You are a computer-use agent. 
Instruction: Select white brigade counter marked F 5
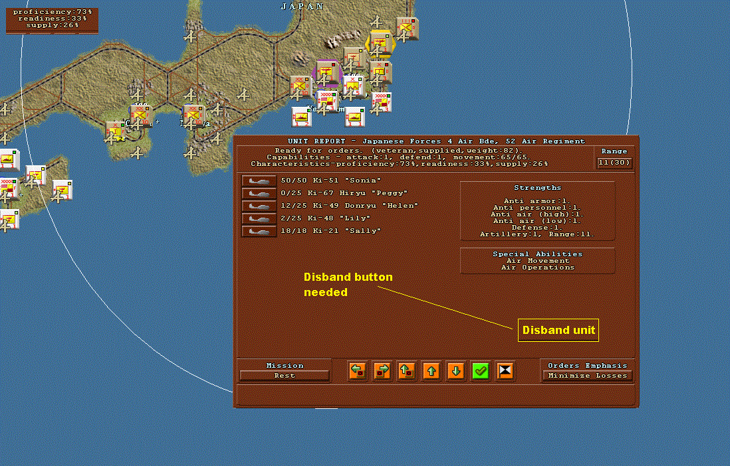pos(354,87)
